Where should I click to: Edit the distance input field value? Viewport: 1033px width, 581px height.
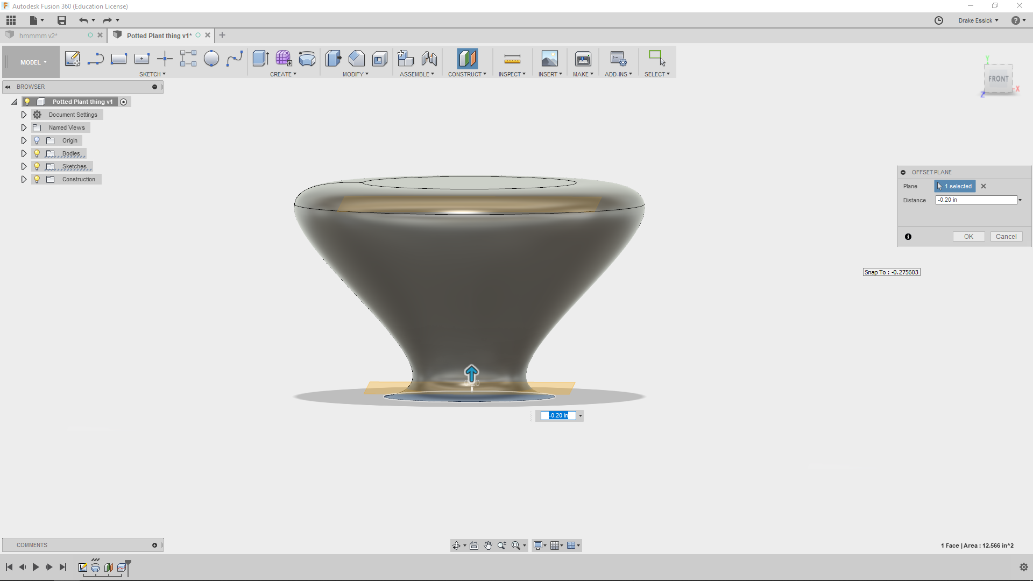975,200
